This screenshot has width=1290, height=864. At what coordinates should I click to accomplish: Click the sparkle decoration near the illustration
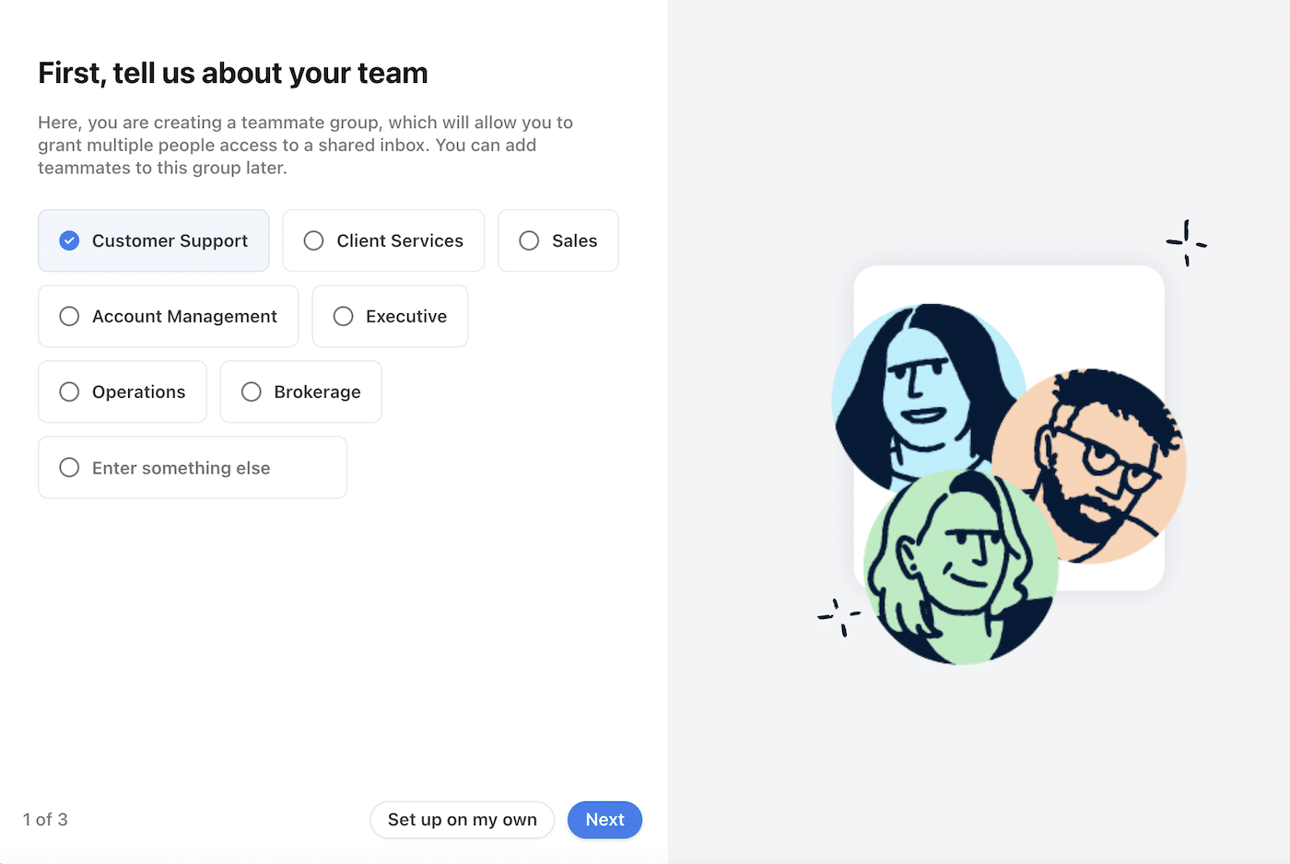coord(1187,243)
